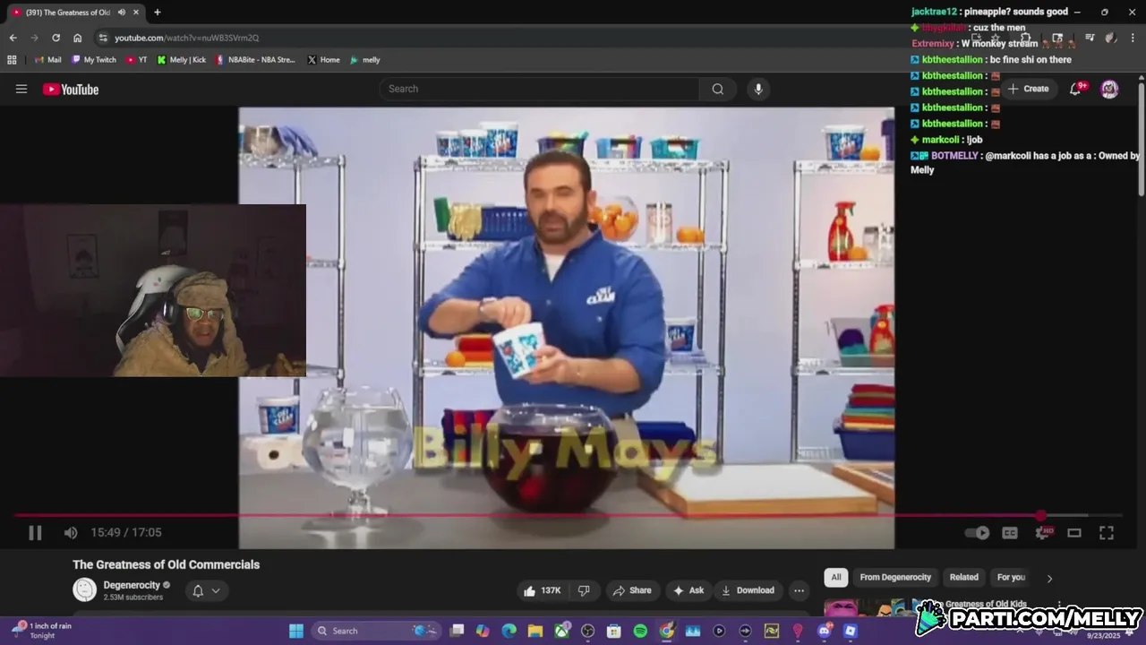
Task: Open YouTube notifications bell
Action: pos(1076,89)
